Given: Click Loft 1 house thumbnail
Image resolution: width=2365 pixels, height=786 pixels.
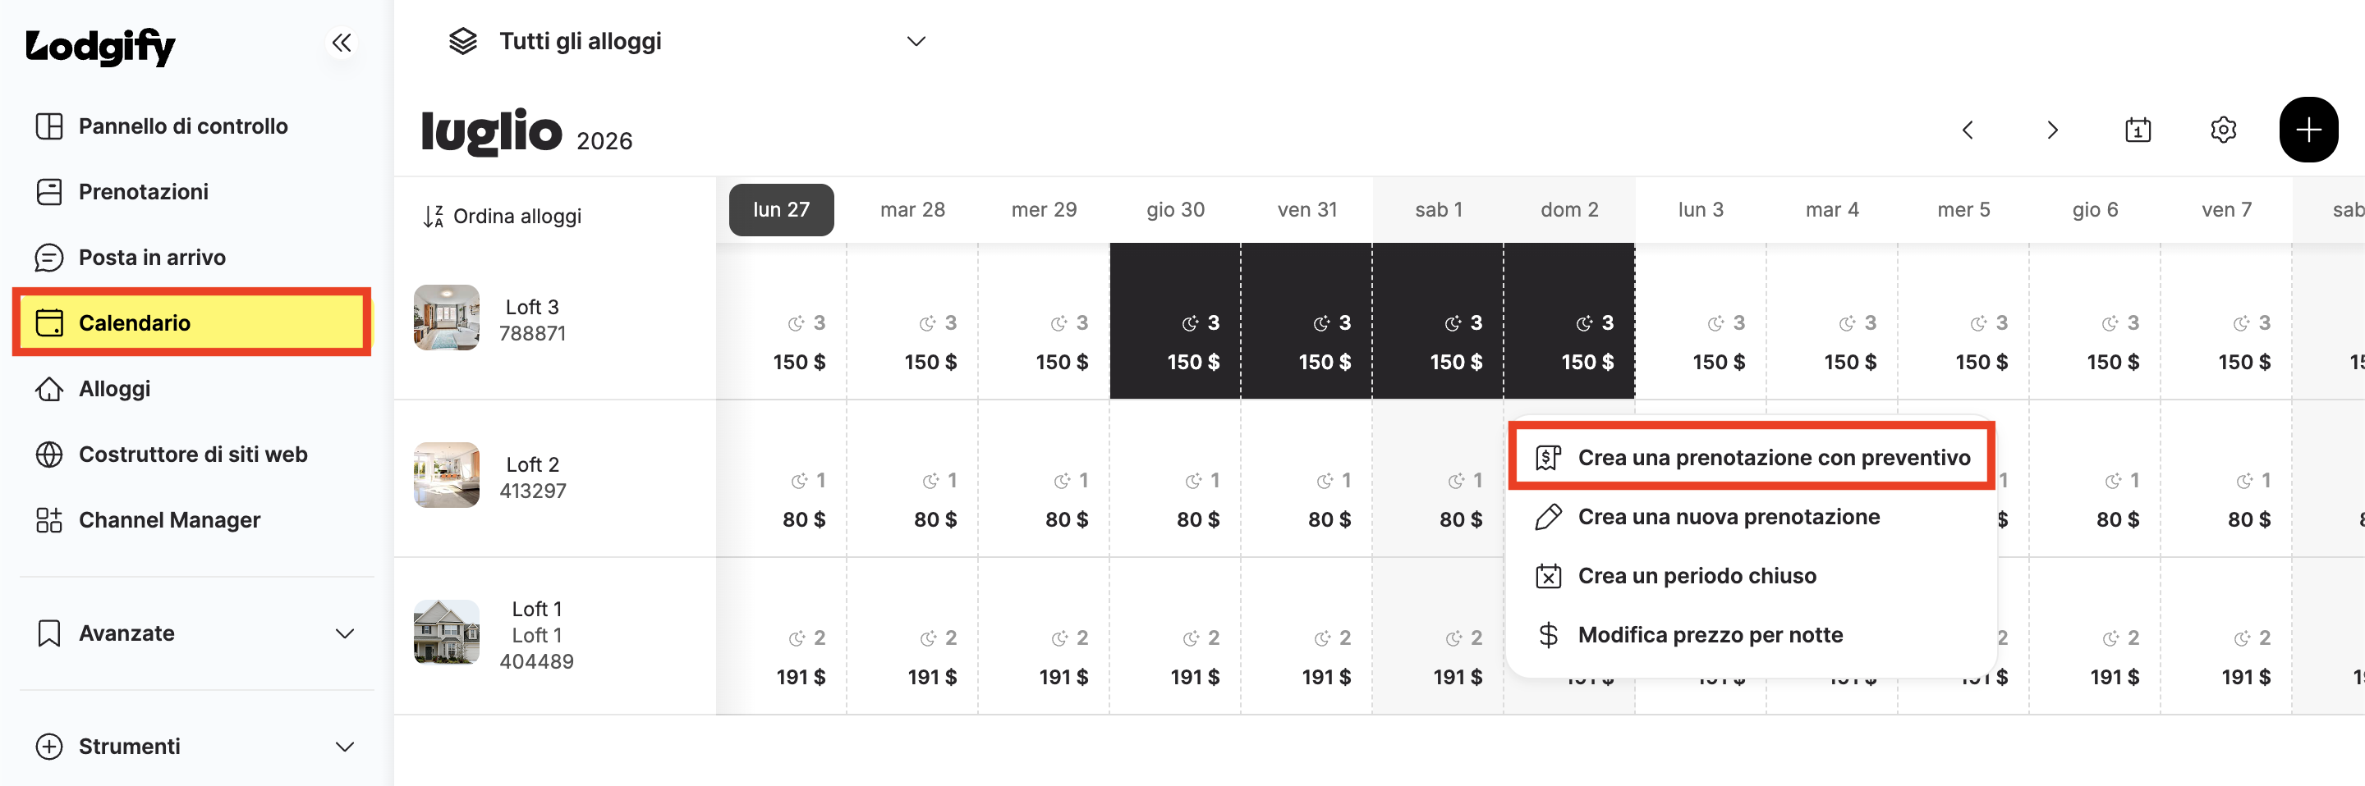Looking at the screenshot, I should pyautogui.click(x=446, y=632).
